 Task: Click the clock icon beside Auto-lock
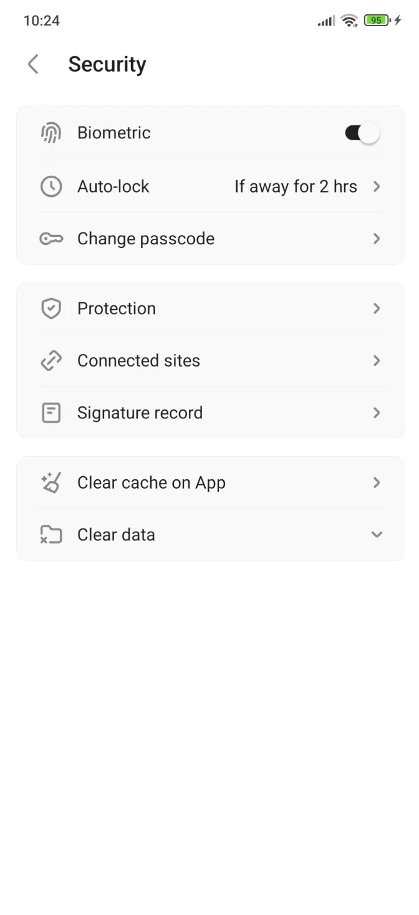tap(51, 186)
